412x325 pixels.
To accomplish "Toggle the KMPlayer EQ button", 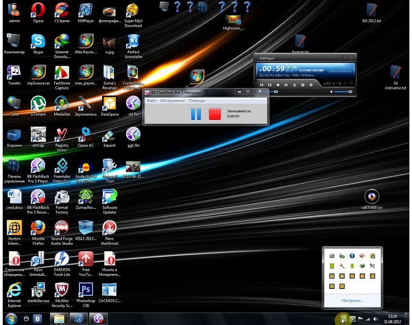I will coord(327,84).
